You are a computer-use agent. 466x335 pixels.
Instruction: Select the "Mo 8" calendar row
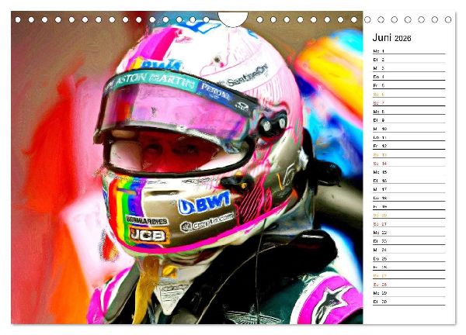click(409, 112)
